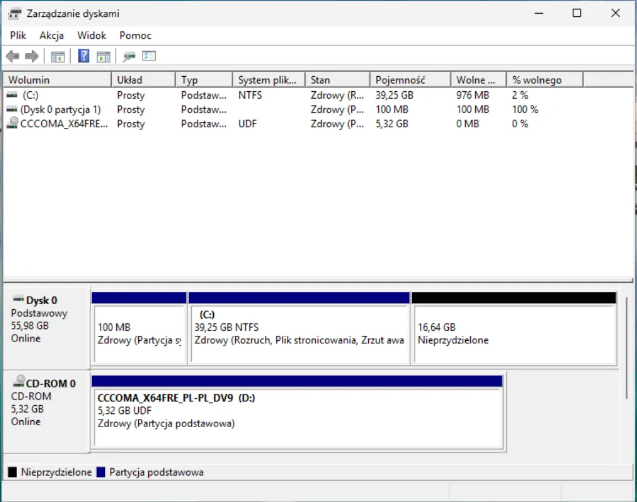Open the Pomoc menu
The width and height of the screenshot is (637, 502).
136,36
